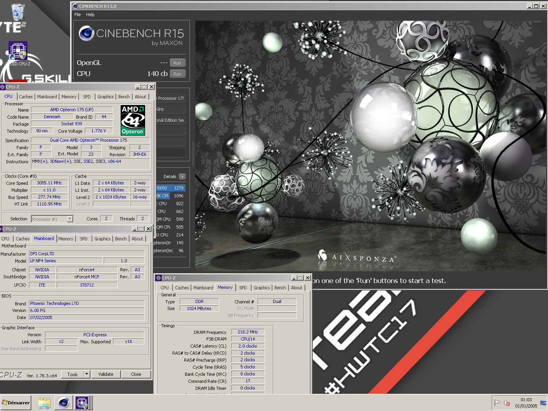Click the Core Voltage value 1.776 V

pos(99,131)
